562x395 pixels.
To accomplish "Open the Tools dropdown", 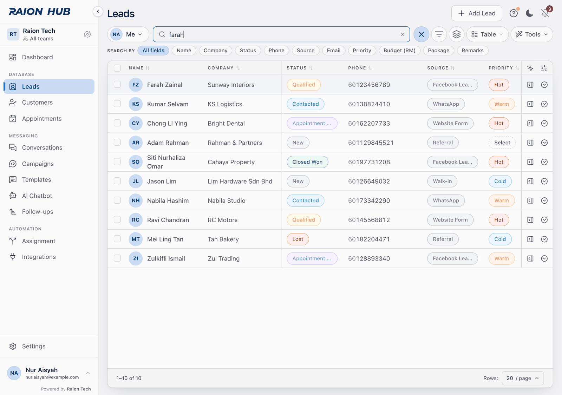I will [x=532, y=34].
